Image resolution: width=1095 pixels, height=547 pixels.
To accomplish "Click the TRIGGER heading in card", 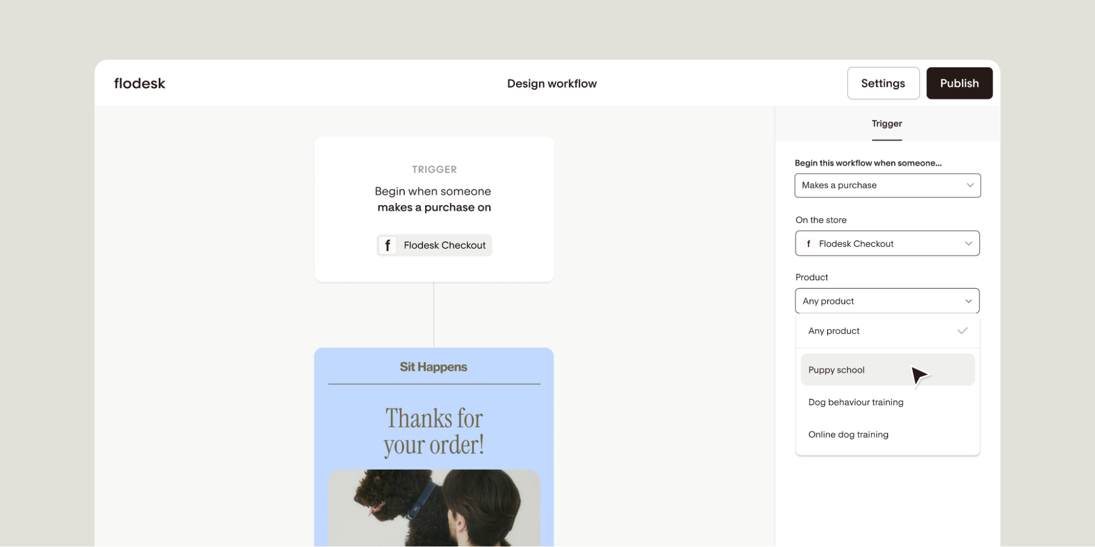I will [x=434, y=170].
